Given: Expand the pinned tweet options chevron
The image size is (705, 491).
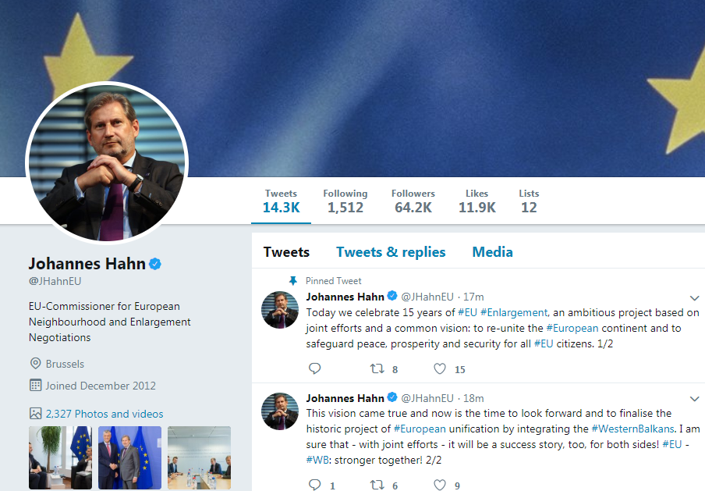Looking at the screenshot, I should (x=695, y=297).
